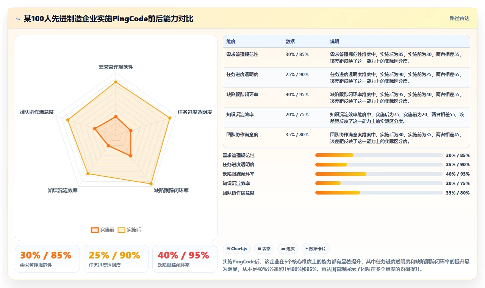
Task: Click the 40% / 95% table cell
Action: click(x=297, y=95)
